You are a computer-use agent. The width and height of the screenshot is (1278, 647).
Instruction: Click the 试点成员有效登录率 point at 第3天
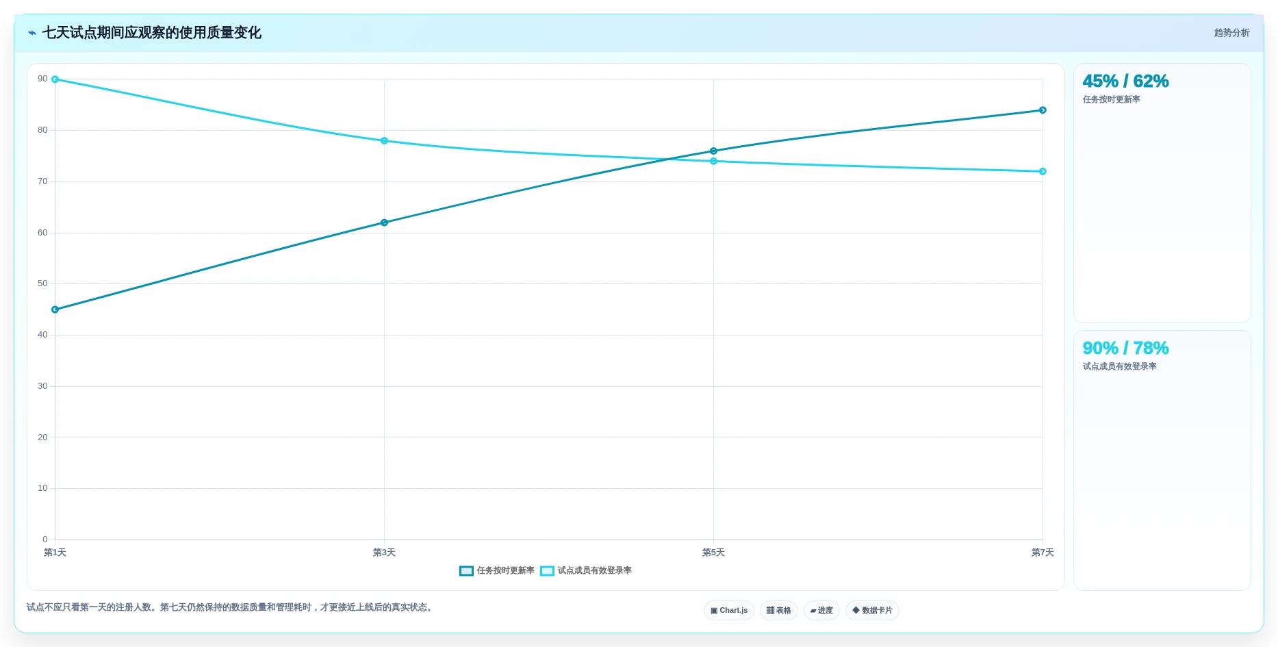pyautogui.click(x=384, y=141)
